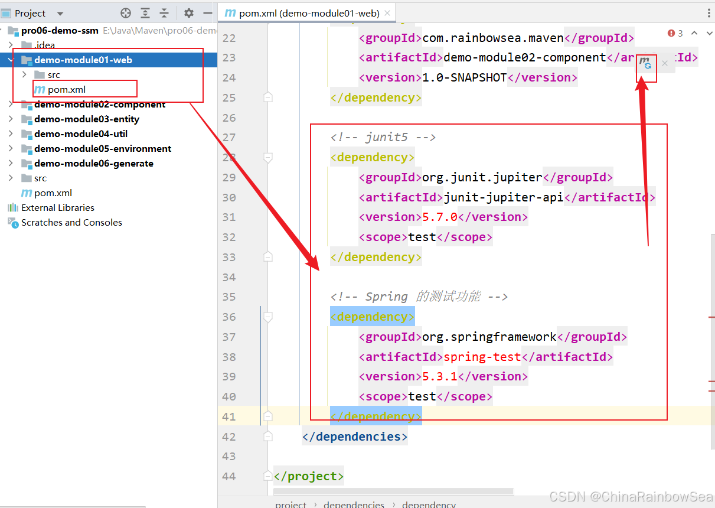Expand demo-module03-entity module
The height and width of the screenshot is (508, 715).
click(x=11, y=119)
